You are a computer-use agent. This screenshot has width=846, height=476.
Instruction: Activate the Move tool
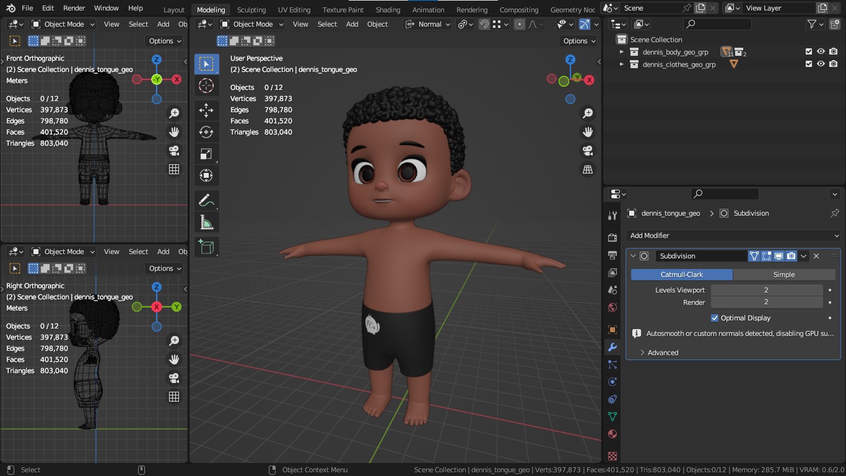point(206,110)
